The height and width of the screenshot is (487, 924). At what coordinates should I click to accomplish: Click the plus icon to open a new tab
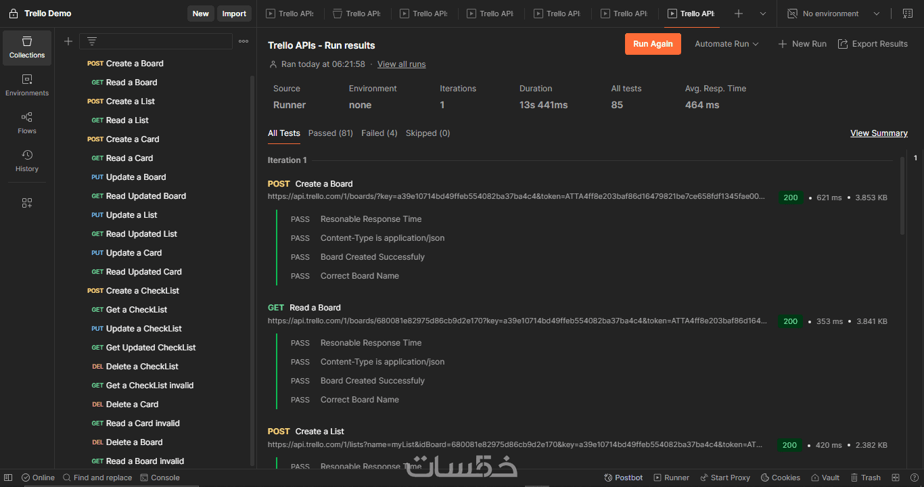[739, 14]
